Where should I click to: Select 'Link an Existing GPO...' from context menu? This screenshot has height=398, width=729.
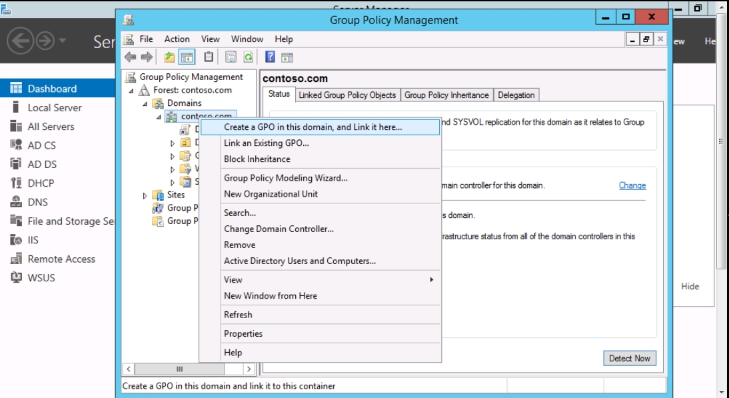coord(266,143)
